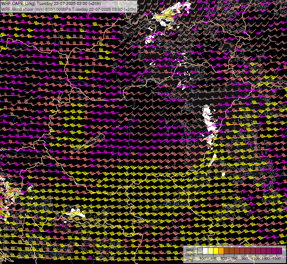Click the dotted transparent first legend swatch
The image size is (287, 264).
200,251
